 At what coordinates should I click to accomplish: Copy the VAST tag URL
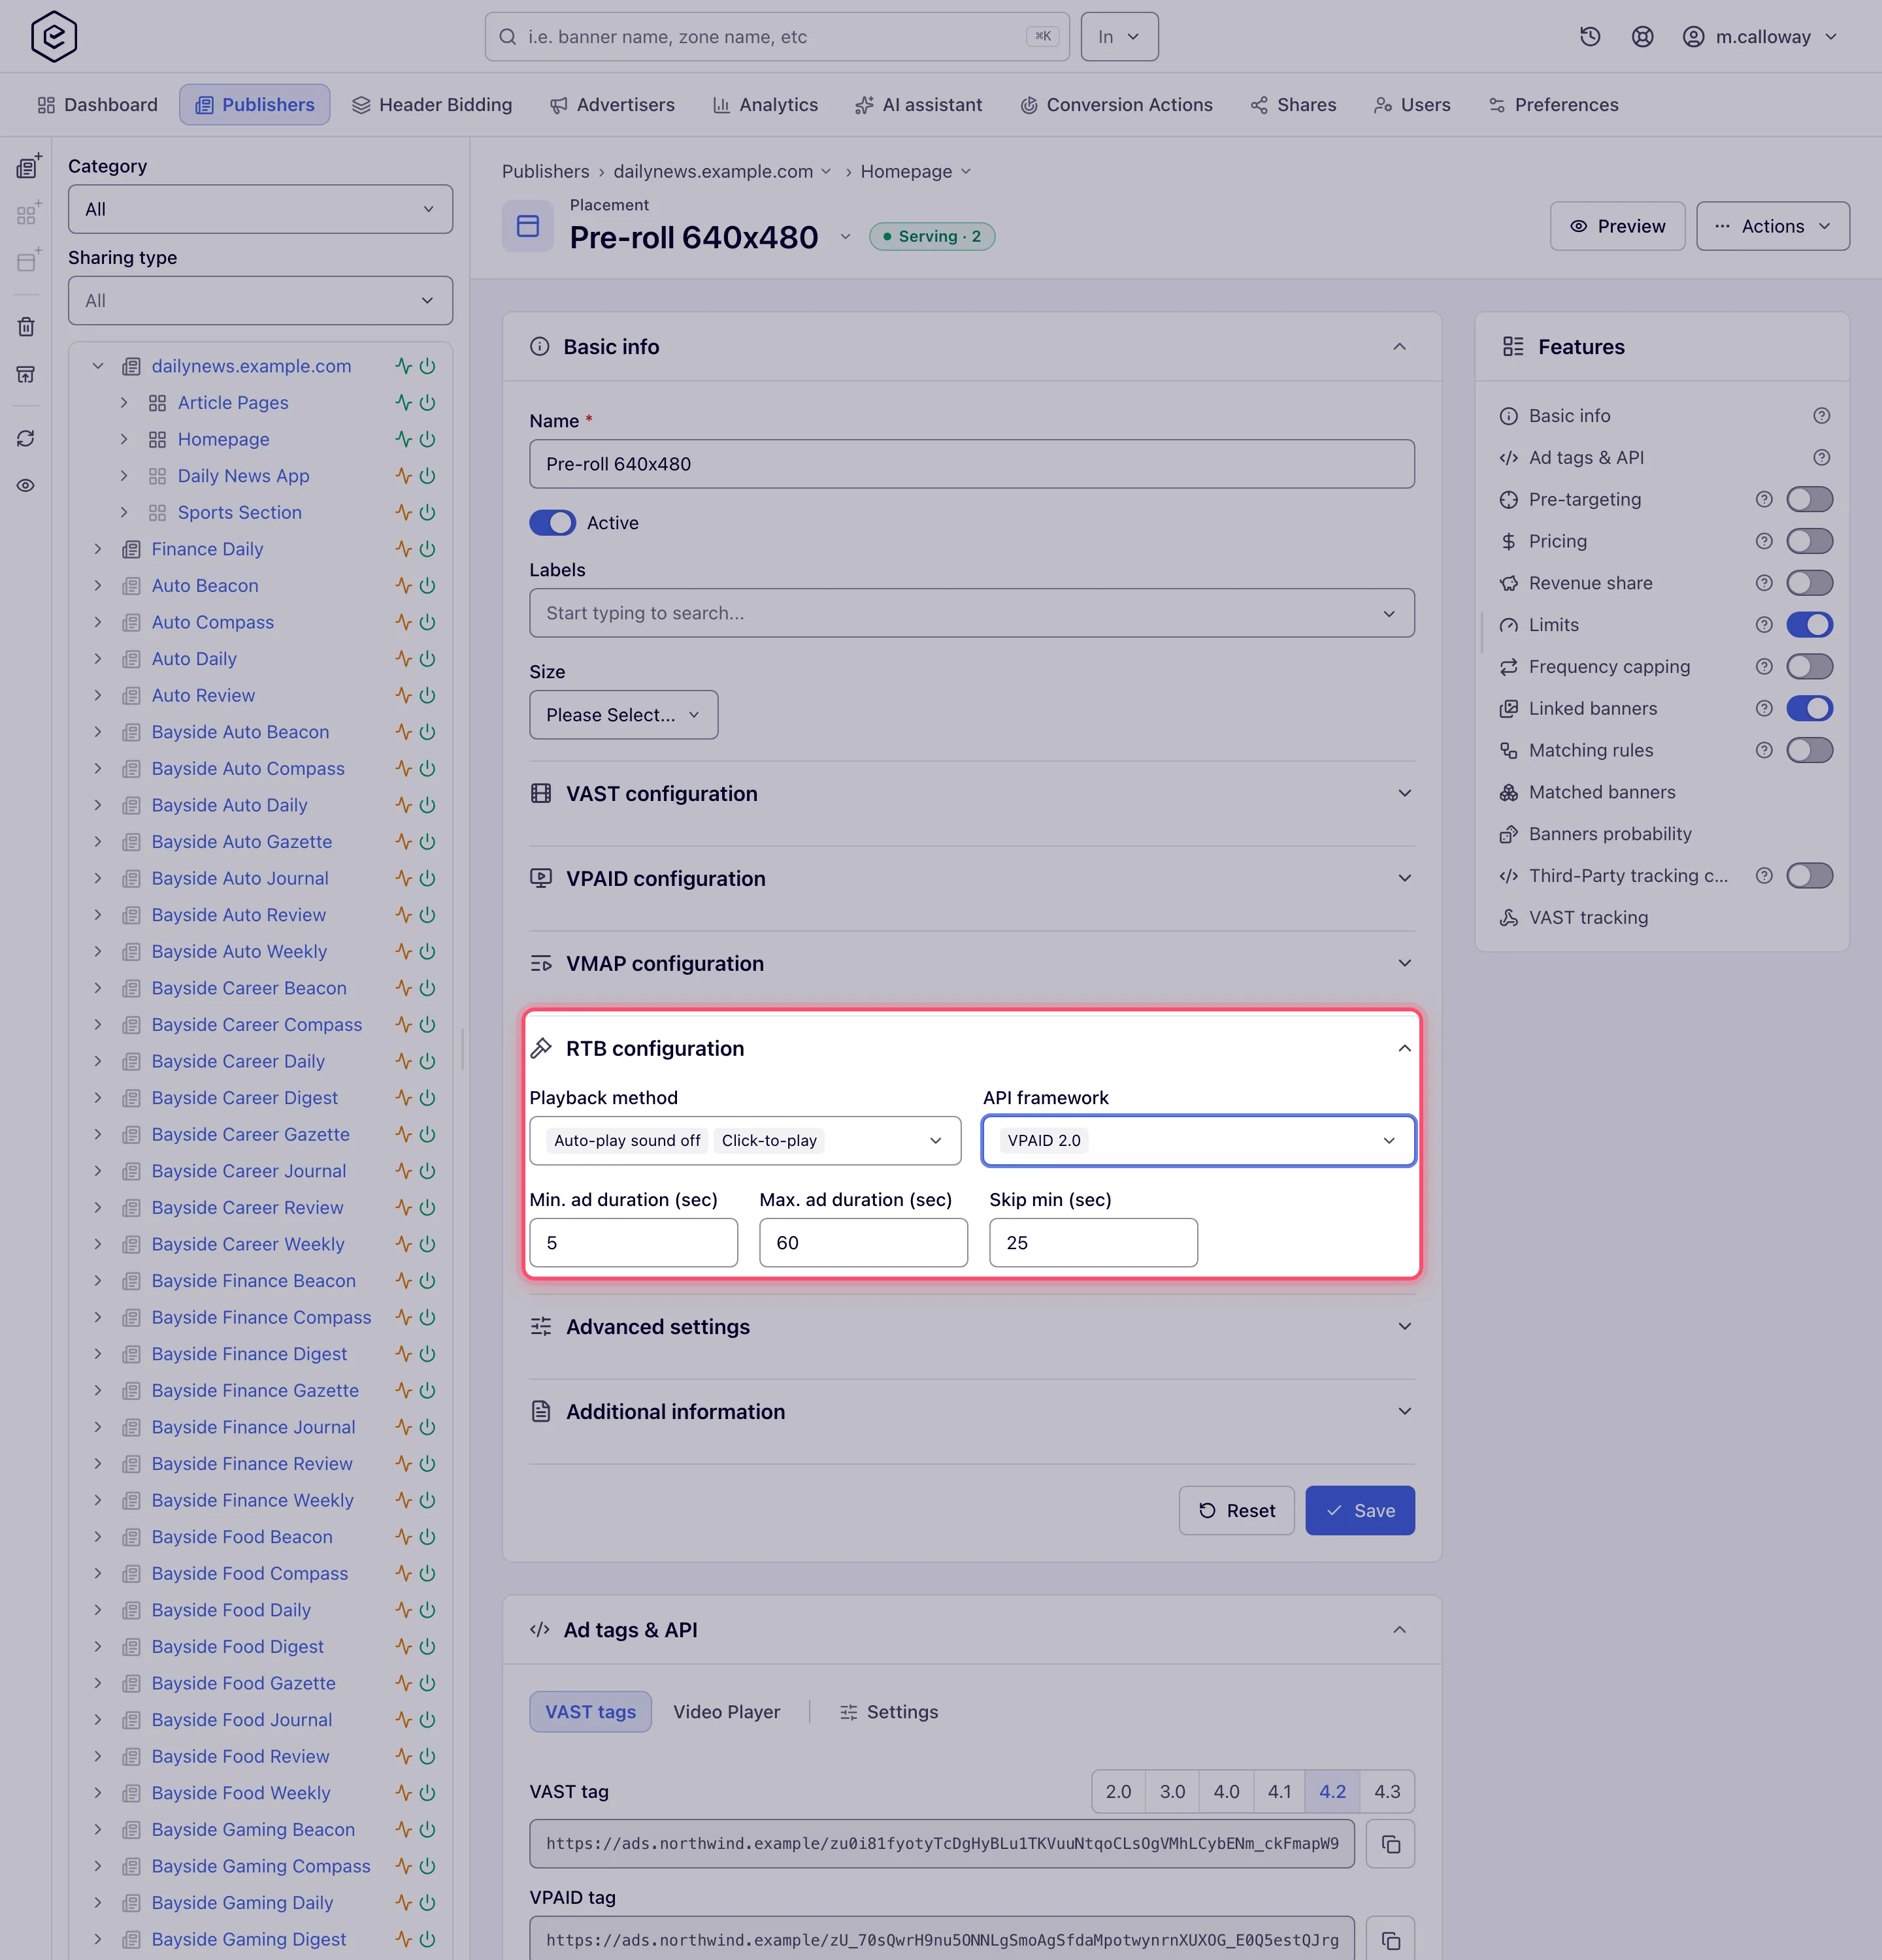pyautogui.click(x=1390, y=1844)
